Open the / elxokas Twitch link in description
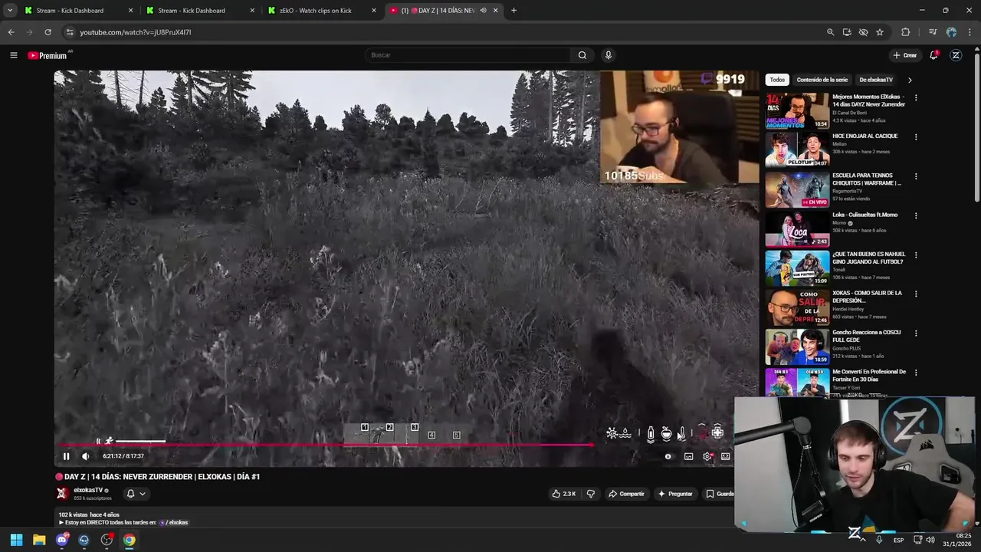The image size is (981, 552). 175,522
